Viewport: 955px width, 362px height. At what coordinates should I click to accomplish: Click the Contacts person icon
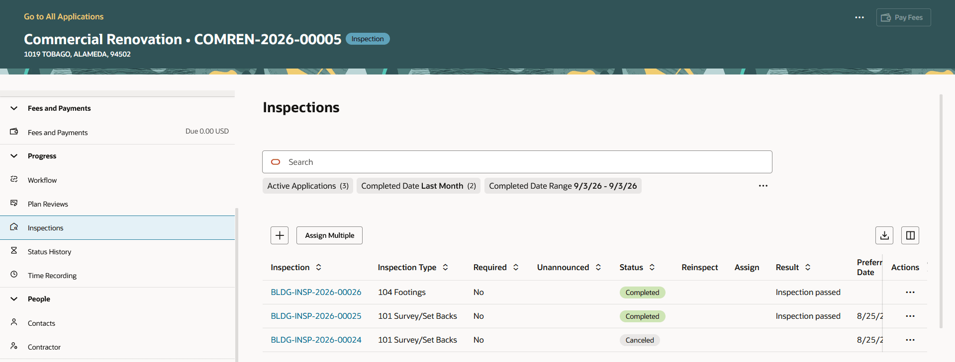14,322
